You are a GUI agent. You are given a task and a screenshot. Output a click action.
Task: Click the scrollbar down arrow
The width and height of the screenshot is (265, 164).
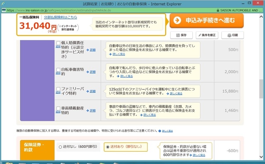pyautogui.click(x=261, y=157)
